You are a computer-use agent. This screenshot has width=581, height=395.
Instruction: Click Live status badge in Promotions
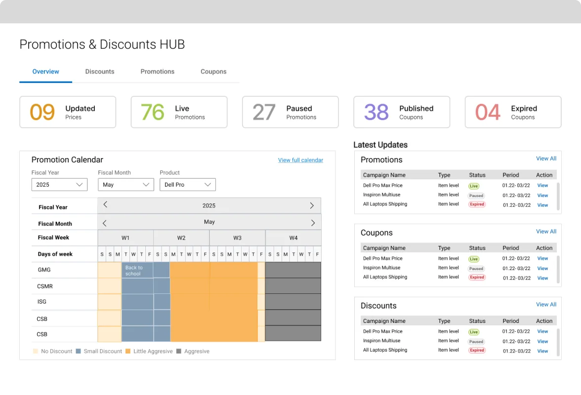473,186
